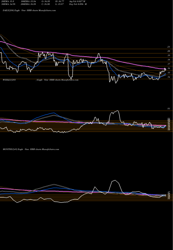Click price label 17 on daily axis

[x=169, y=64]
